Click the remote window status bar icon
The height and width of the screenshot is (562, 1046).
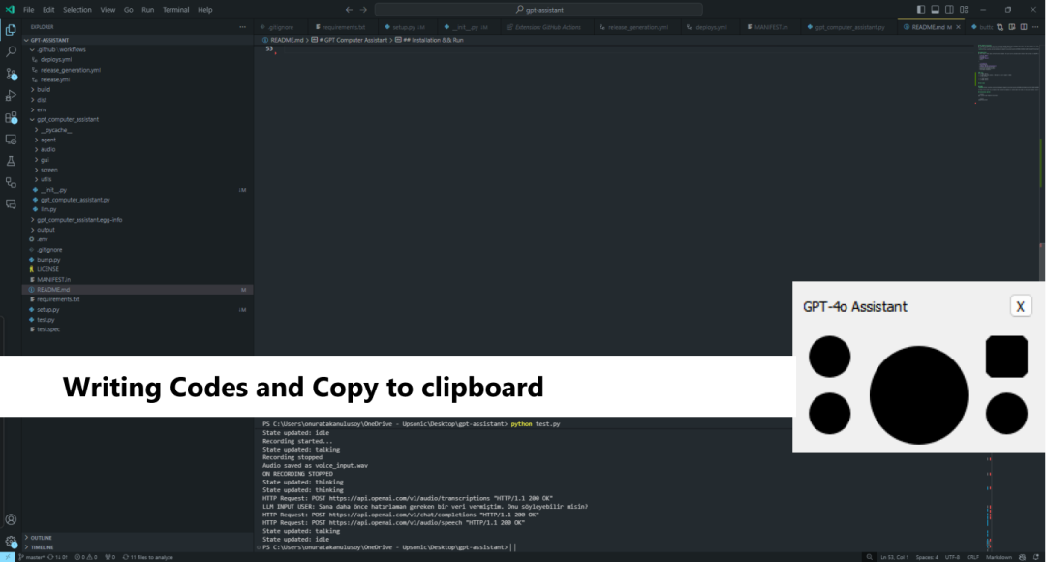8,557
